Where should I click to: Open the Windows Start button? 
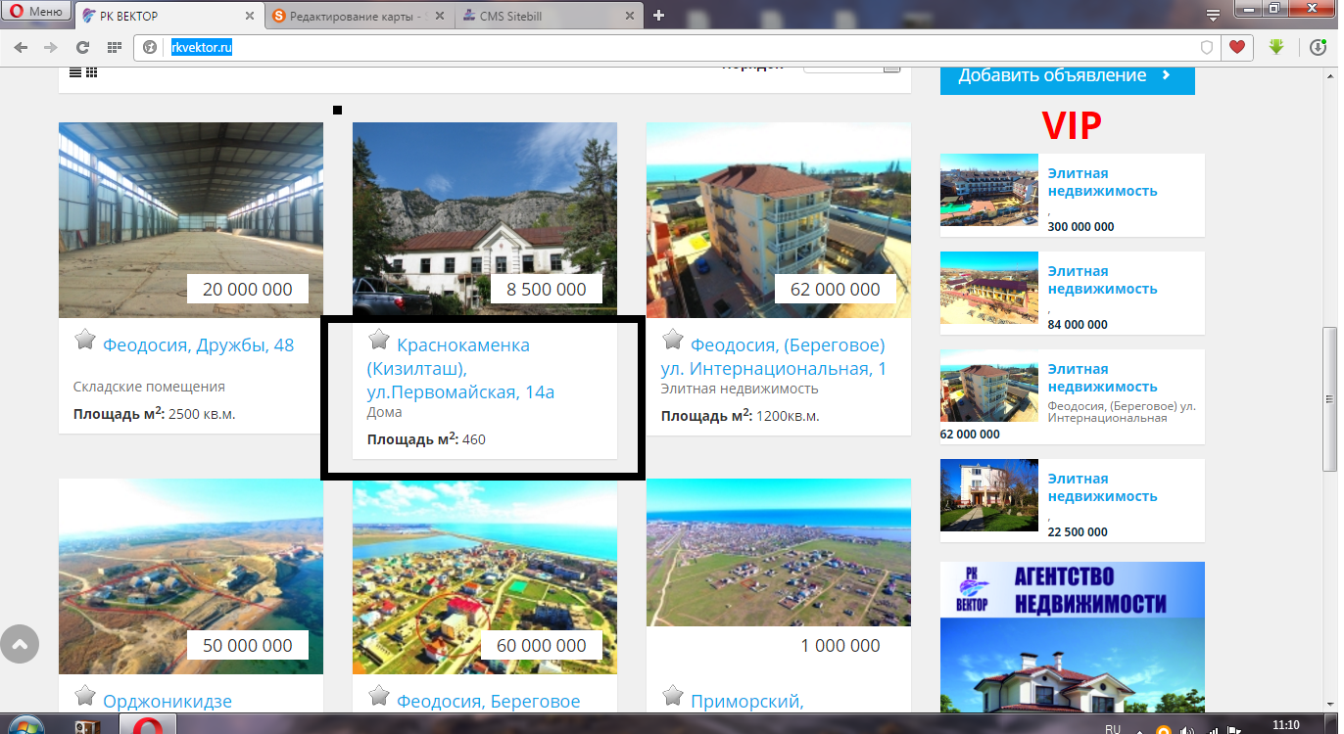pyautogui.click(x=24, y=727)
